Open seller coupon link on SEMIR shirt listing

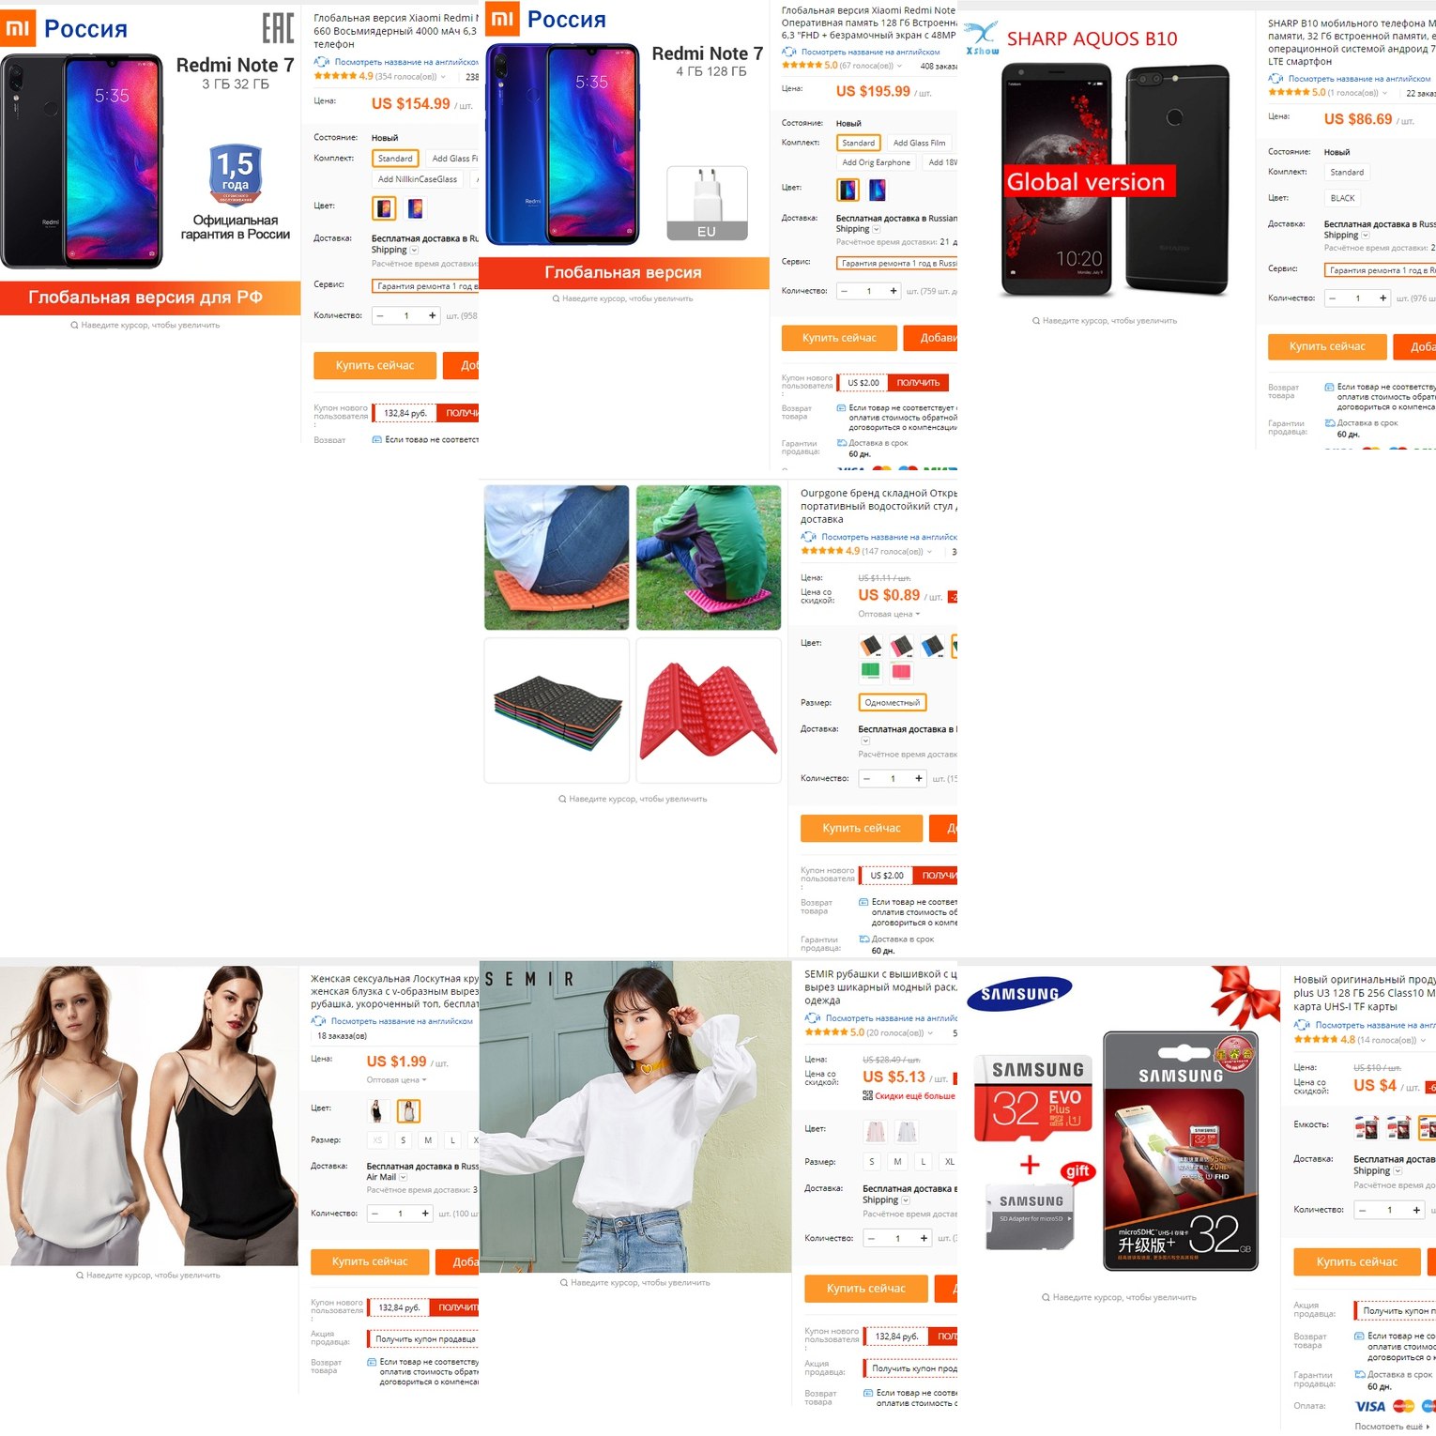point(909,1368)
